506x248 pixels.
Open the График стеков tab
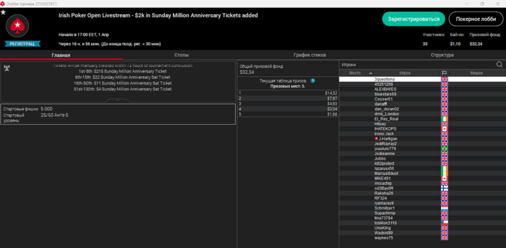(310, 55)
